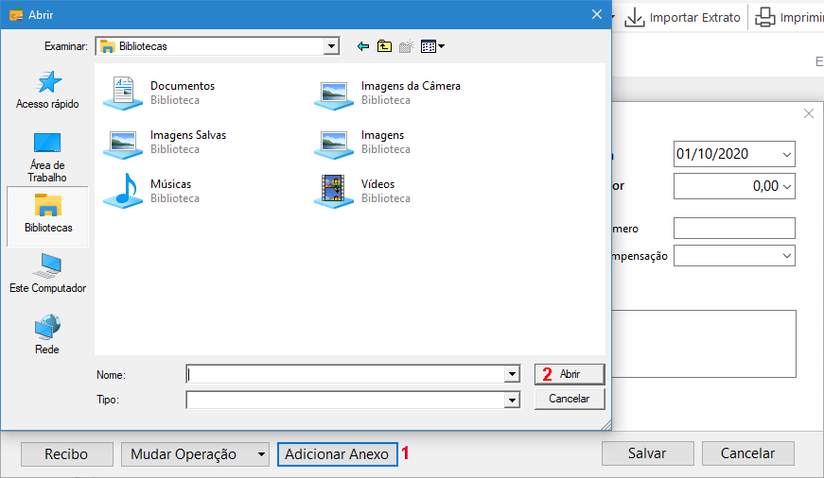The image size is (824, 478).
Task: Open the view menu icon
Action: pos(432,46)
